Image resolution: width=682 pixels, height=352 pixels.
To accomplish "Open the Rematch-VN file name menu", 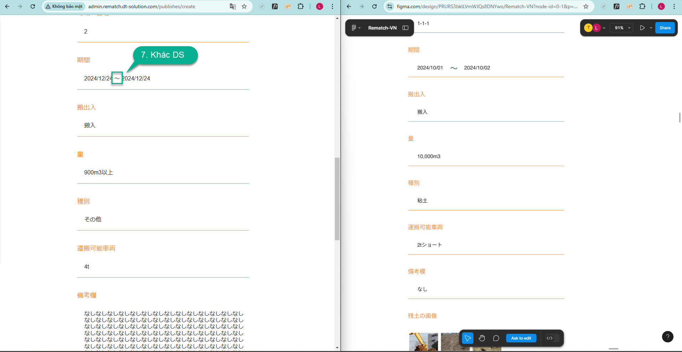I will pyautogui.click(x=382, y=28).
